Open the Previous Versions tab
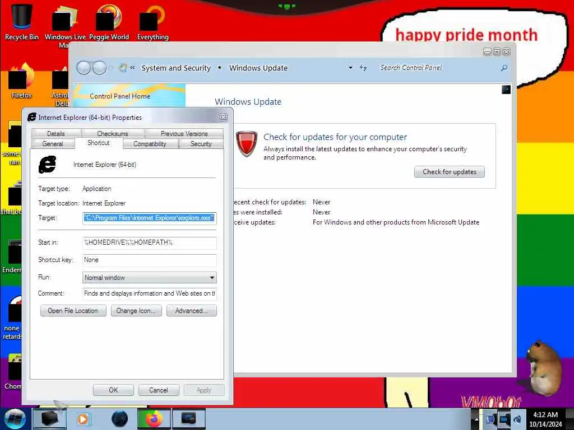The height and width of the screenshot is (430, 574). [184, 133]
